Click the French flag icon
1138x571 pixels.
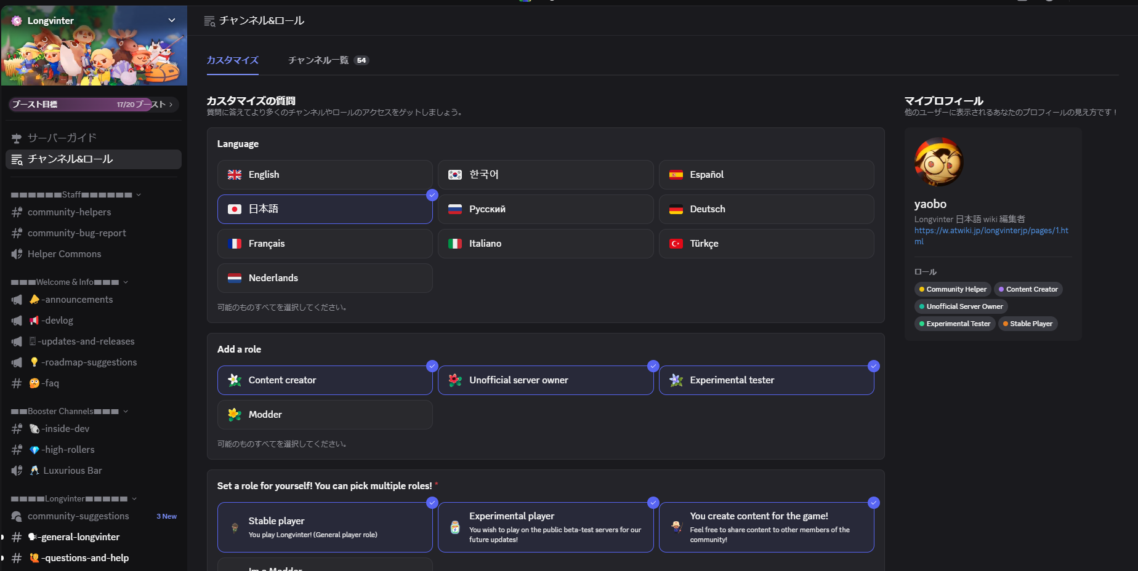point(235,244)
